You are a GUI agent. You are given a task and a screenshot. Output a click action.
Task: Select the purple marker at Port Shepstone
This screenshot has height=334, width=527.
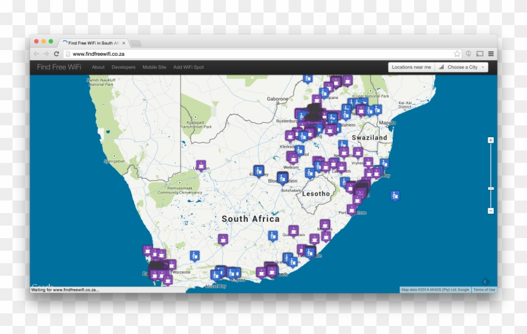351,209
